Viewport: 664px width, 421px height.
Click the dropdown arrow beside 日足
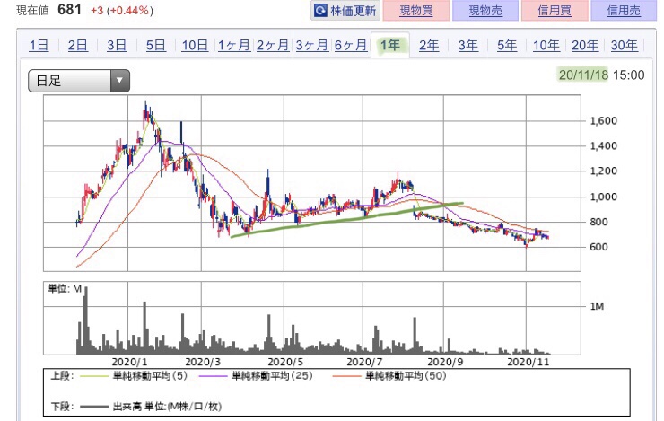[x=120, y=81]
